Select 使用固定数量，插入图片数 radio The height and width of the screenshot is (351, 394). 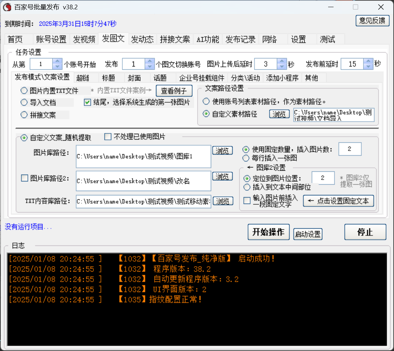click(x=246, y=150)
